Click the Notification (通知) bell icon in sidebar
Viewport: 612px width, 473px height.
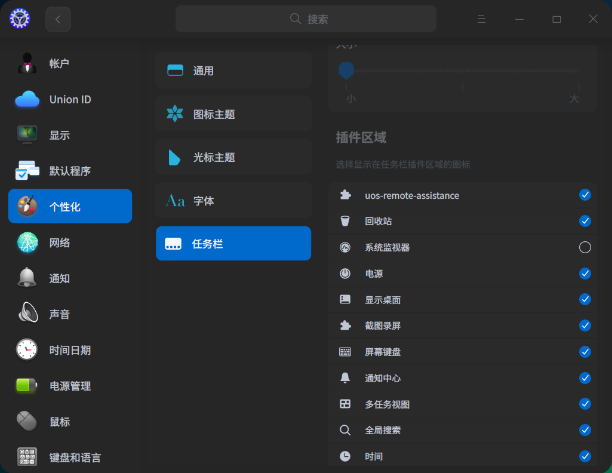(x=27, y=278)
